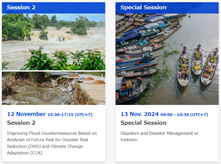The image size is (221, 164).
Task: Open the Special Session title under the date
Action: (x=143, y=123)
